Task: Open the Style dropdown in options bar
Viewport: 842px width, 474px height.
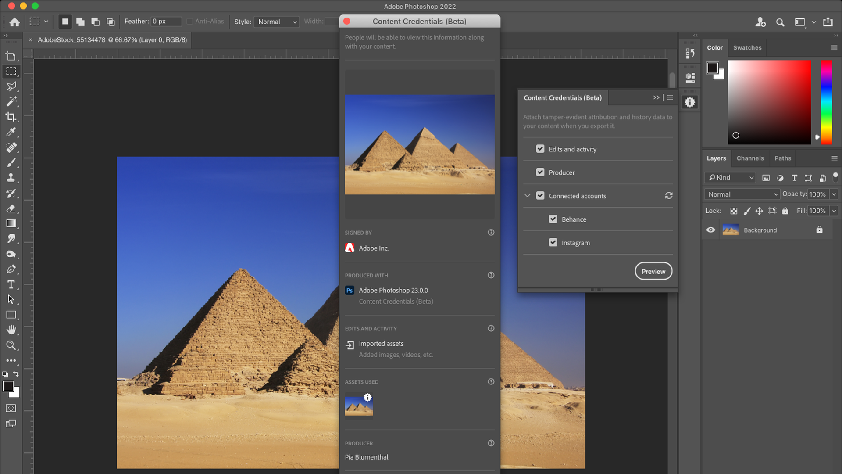Action: click(276, 22)
